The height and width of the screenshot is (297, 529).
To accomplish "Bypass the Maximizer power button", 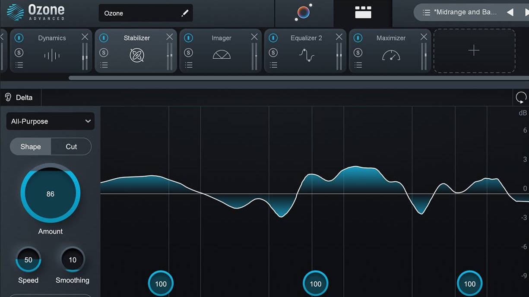I will [x=358, y=38].
